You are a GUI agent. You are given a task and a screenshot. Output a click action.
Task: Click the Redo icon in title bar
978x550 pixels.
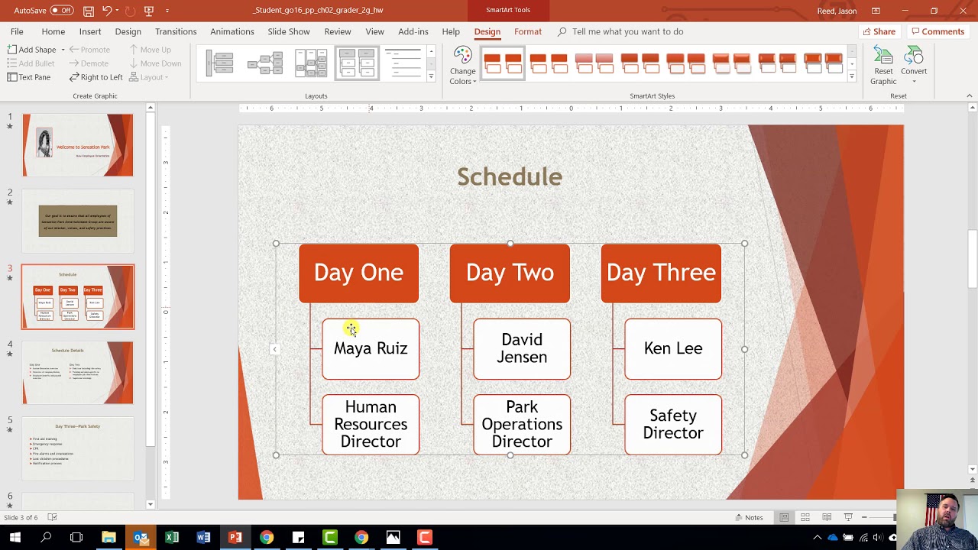[128, 11]
